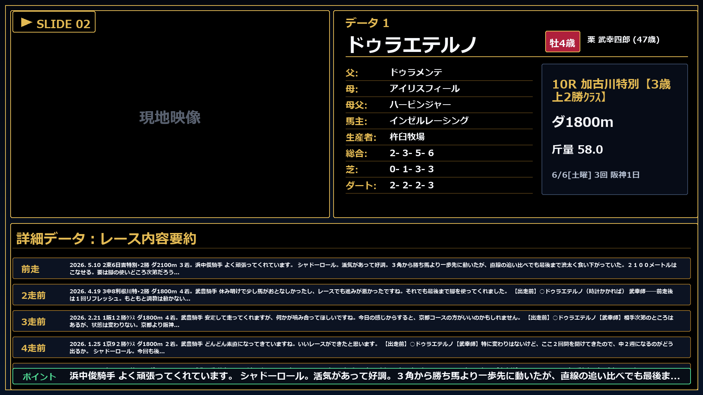Viewport: 703px width, 395px height.
Task: Click overall record 2- 3- 5- 6
Action: point(412,153)
